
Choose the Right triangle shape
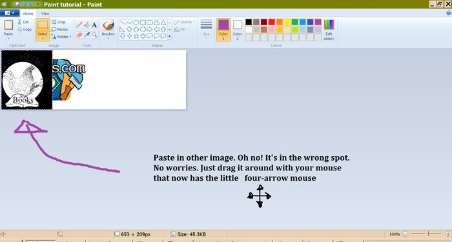point(123,30)
